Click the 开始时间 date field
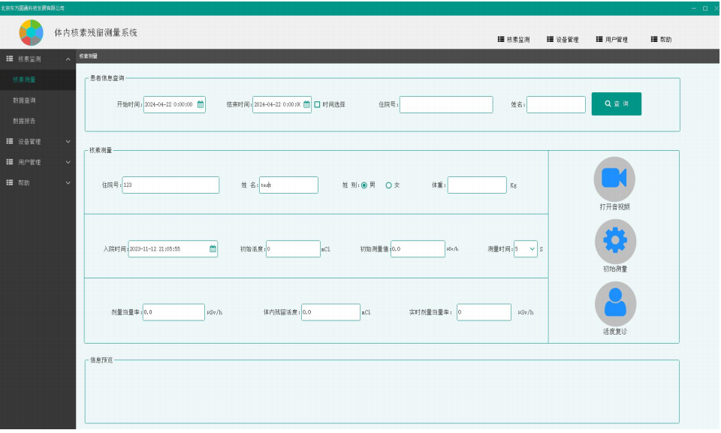This screenshot has height=433, width=721. click(x=174, y=104)
